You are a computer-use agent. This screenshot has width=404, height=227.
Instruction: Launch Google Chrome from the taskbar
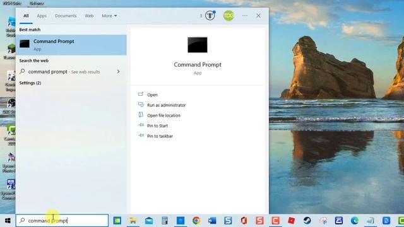tap(196, 221)
